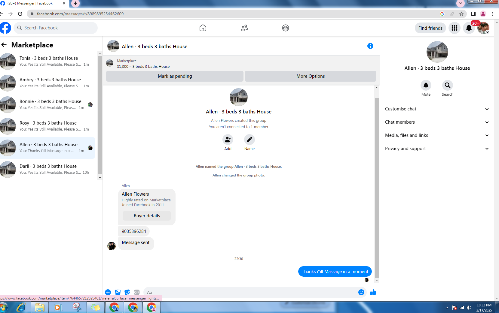The image size is (499, 313).
Task: Toggle browser side panel icon
Action: (473, 14)
